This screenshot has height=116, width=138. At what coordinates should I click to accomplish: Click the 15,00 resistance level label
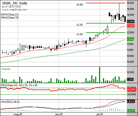(x=79, y=4)
